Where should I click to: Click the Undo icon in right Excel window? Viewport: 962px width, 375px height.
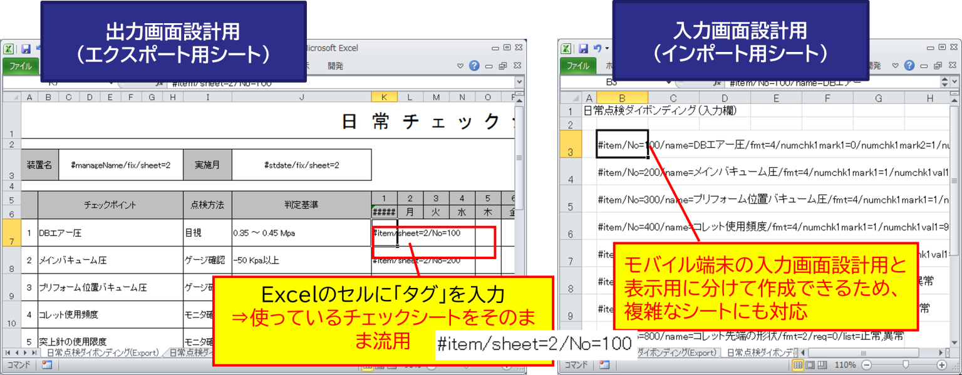(x=597, y=48)
